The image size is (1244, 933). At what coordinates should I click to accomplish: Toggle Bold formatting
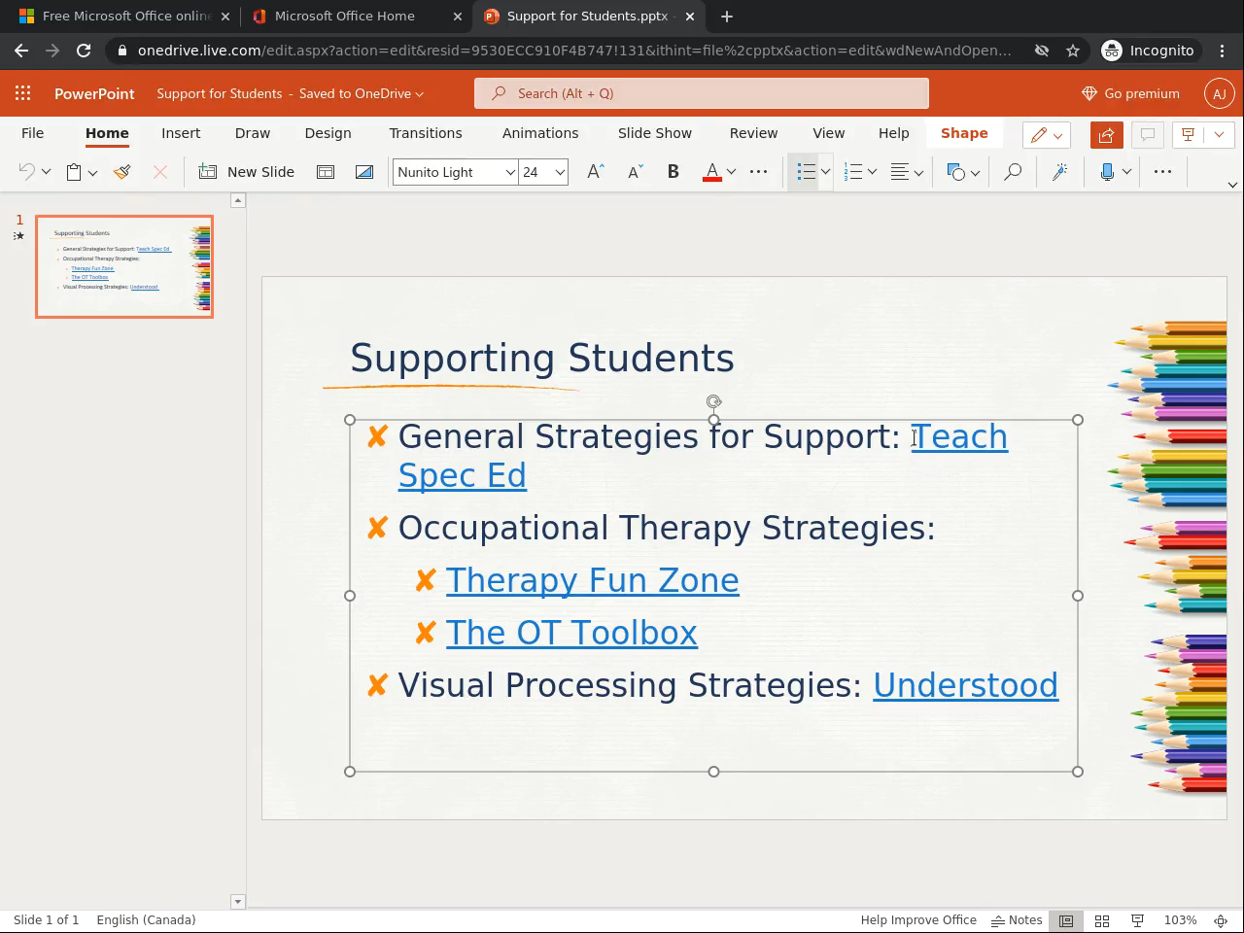click(673, 172)
